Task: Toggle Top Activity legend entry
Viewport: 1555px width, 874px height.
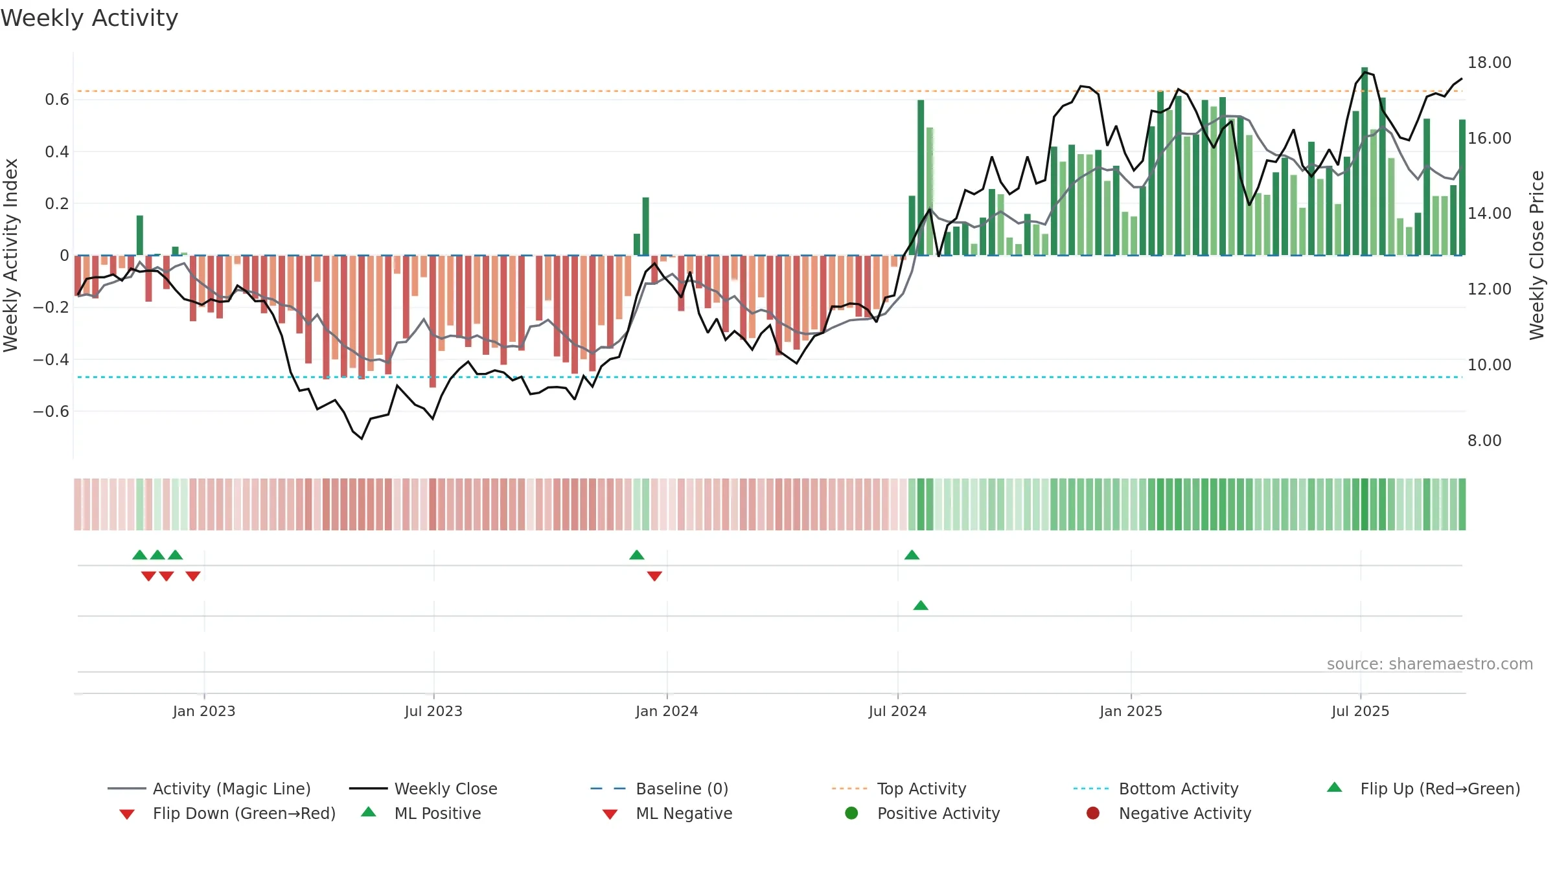Action: 899,789
